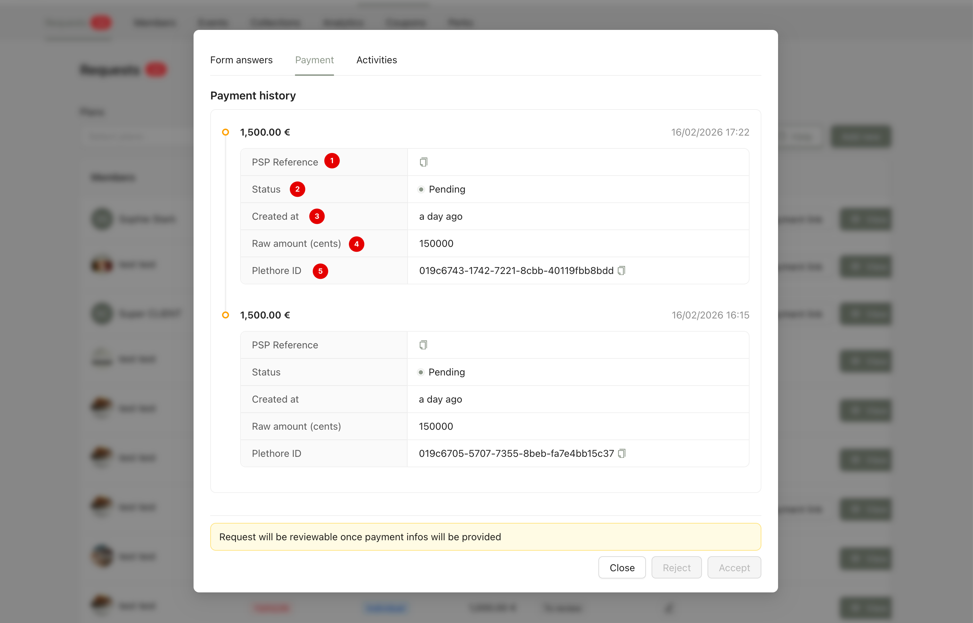
Task: Copy the second payment's PSP Reference
Action: (x=423, y=345)
